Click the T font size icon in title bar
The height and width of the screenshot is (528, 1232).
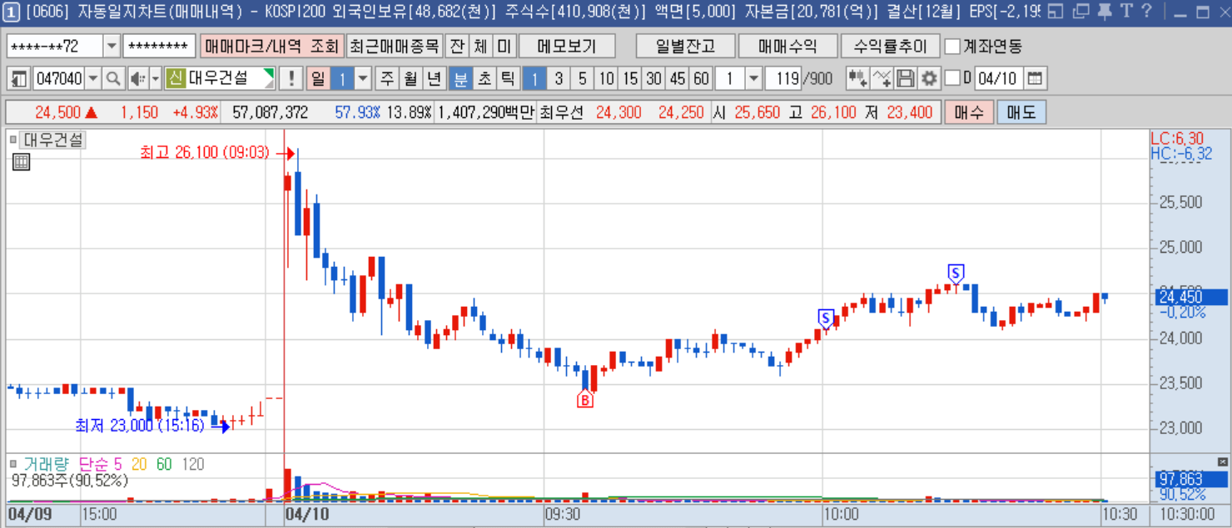(1125, 11)
